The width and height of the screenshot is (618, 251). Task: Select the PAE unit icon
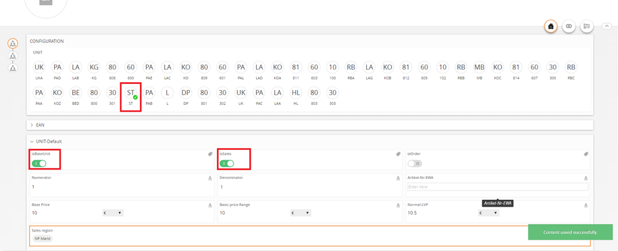[149, 67]
